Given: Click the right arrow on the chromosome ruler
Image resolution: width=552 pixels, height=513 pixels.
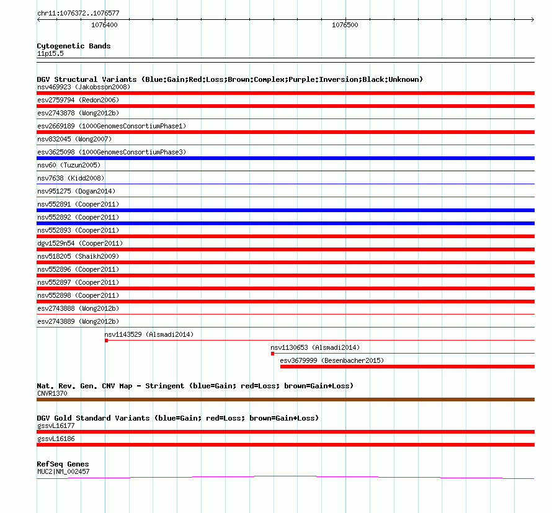Looking at the screenshot, I should [x=533, y=20].
